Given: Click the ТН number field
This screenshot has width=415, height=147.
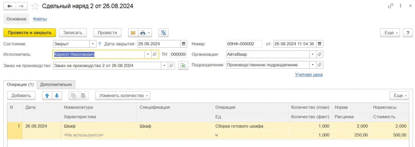Looking at the screenshot, I should (178, 55).
